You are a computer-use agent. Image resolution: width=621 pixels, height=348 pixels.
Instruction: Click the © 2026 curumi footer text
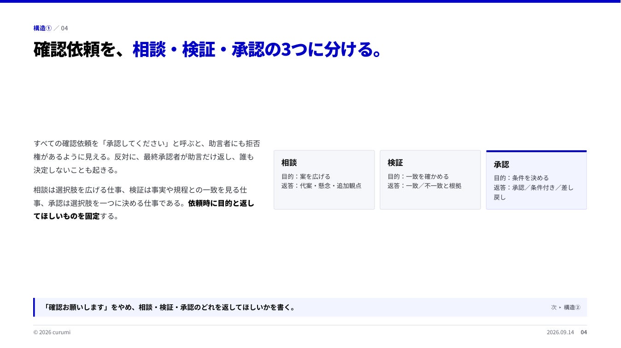(52, 332)
